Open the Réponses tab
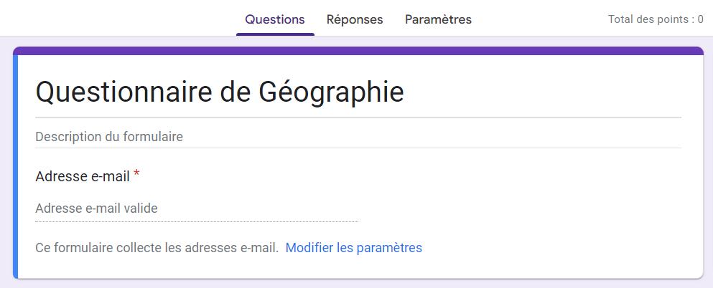Viewport: 713px width, 288px height. (x=355, y=19)
